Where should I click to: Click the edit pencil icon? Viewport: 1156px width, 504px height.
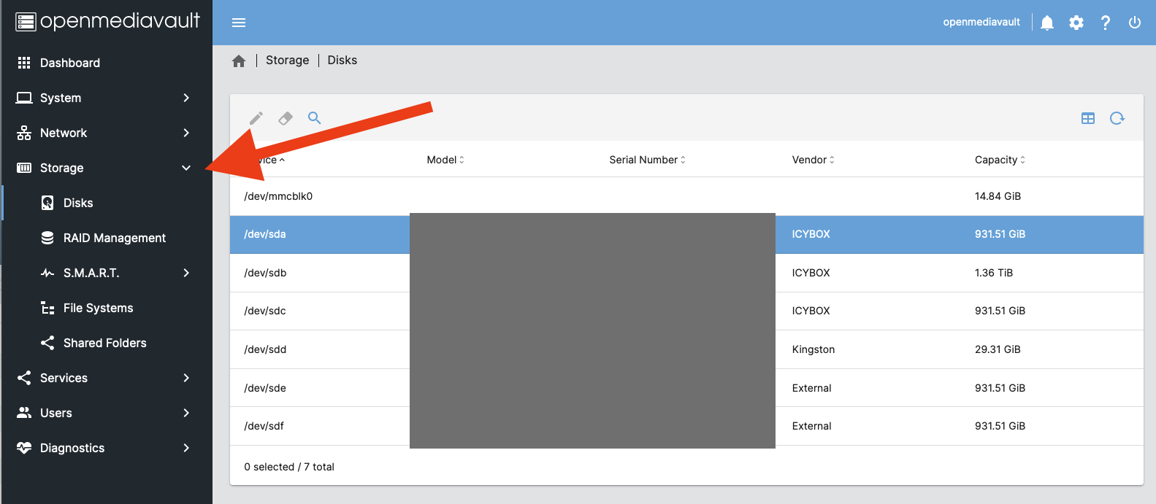[x=256, y=118]
